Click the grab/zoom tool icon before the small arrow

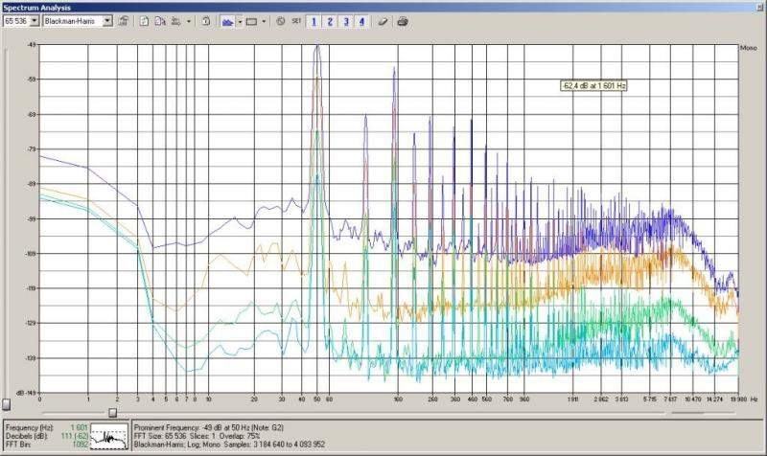[175, 21]
